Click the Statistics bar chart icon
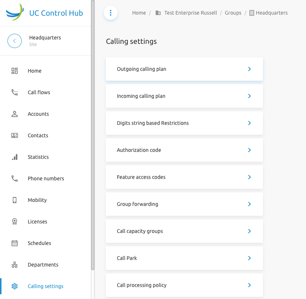The height and width of the screenshot is (299, 306). pyautogui.click(x=15, y=157)
